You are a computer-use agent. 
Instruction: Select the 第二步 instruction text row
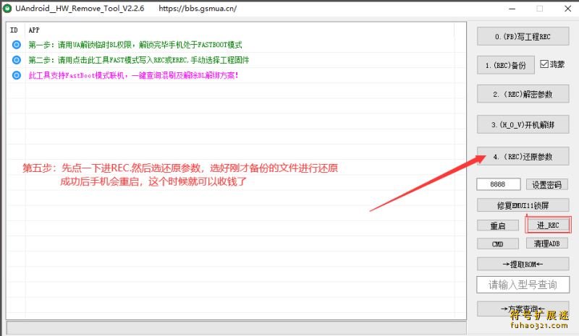pos(139,60)
